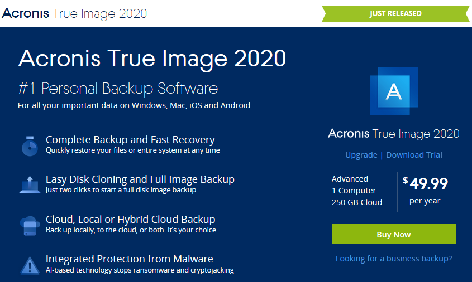Click the per year billing text
The width and height of the screenshot is (472, 282).
pos(425,201)
